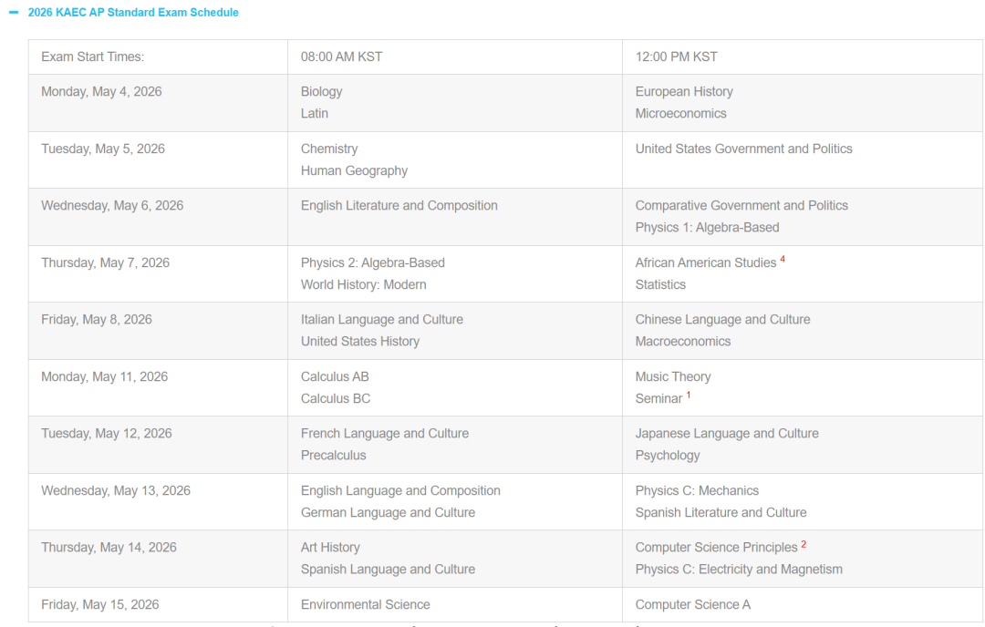The height and width of the screenshot is (627, 985).
Task: Open footnote 4 beside African American Studies
Action: (x=783, y=261)
